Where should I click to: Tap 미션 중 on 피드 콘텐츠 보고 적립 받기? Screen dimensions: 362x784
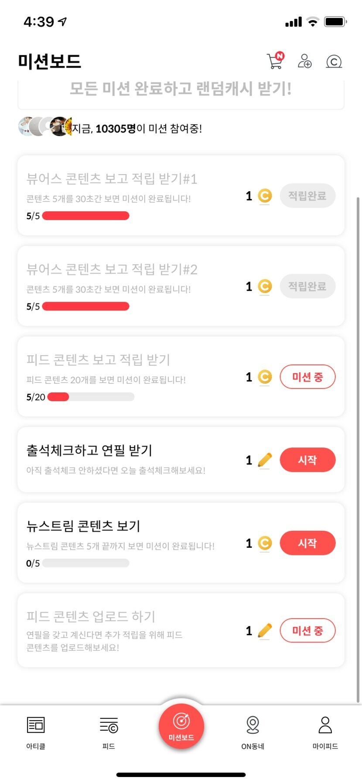coord(307,377)
